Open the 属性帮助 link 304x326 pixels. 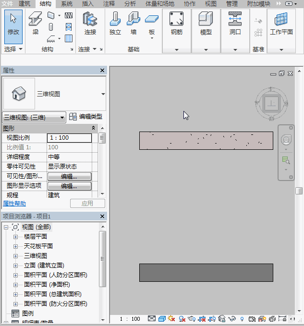[x=14, y=204]
